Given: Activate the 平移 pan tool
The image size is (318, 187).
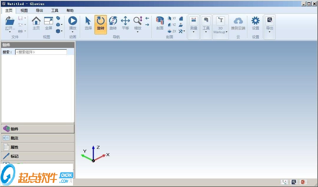Looking at the screenshot, I should coord(125,23).
